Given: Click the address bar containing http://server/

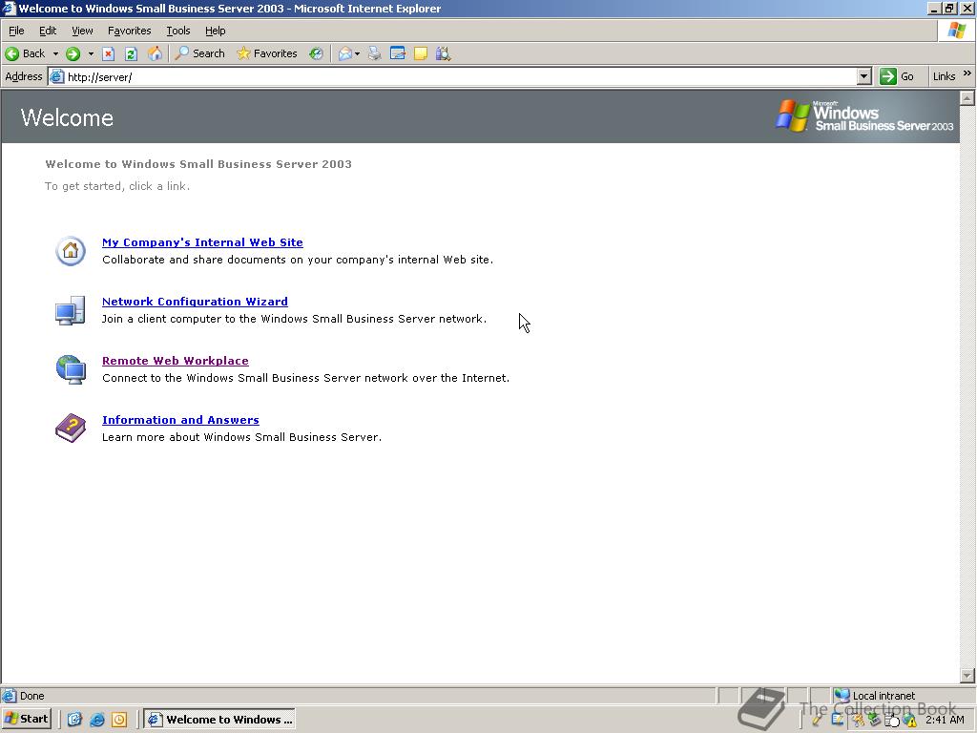Looking at the screenshot, I should click(x=461, y=76).
